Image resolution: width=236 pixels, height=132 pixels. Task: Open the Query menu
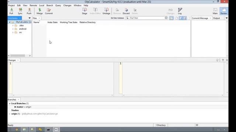tap(58, 5)
